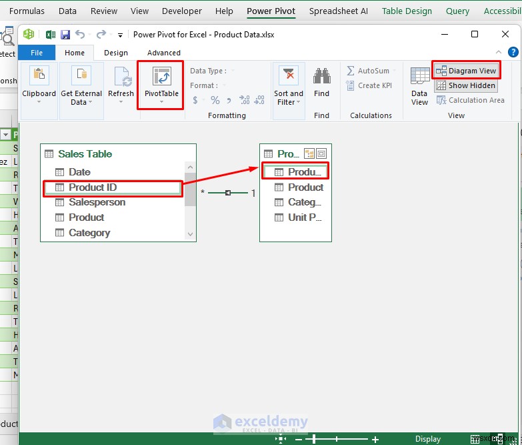This screenshot has width=522, height=445.
Task: Select the Home tab in Power Pivot
Action: click(x=75, y=53)
